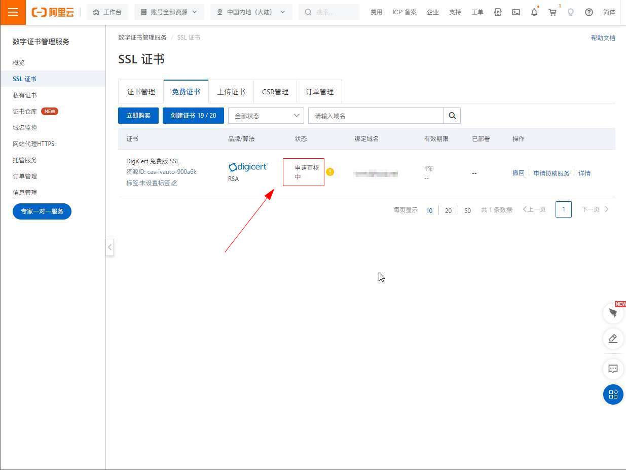Click the help question mark icon

click(588, 12)
